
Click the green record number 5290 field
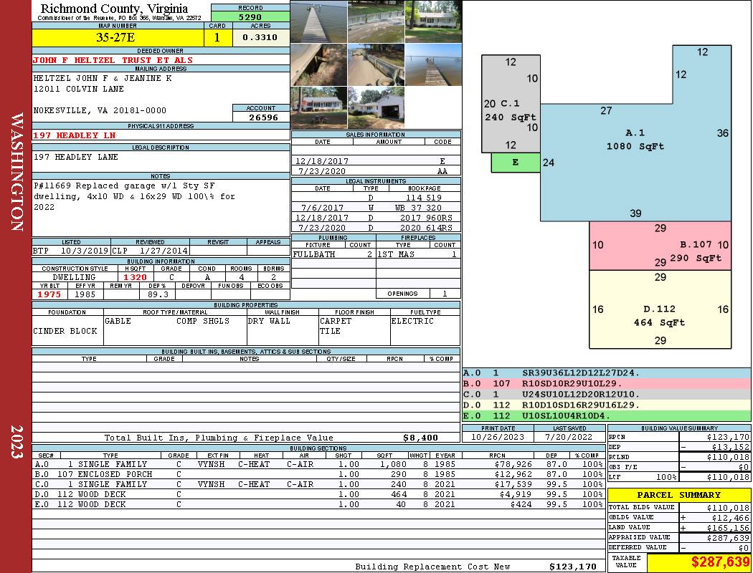pyautogui.click(x=250, y=16)
